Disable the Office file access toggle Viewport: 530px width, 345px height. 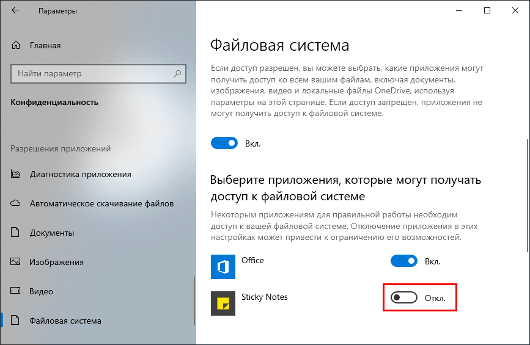click(404, 261)
